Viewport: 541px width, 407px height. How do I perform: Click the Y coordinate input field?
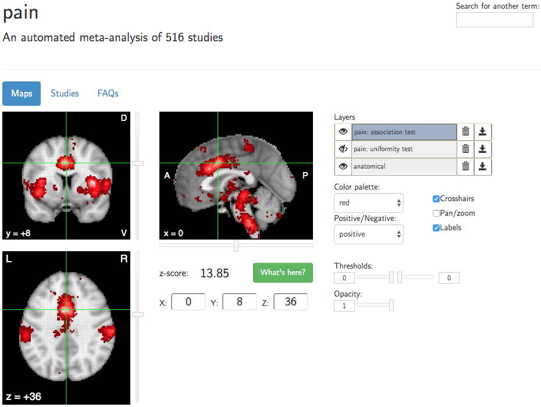(x=240, y=302)
